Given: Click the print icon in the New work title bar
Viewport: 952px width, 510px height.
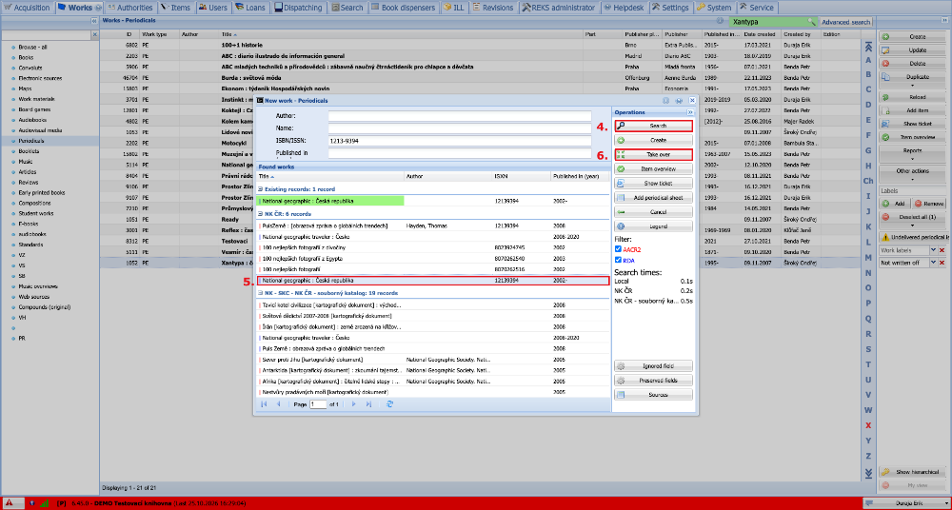Looking at the screenshot, I should click(x=679, y=100).
